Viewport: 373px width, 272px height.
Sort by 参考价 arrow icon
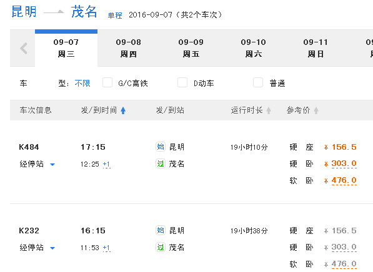pyautogui.click(x=316, y=110)
